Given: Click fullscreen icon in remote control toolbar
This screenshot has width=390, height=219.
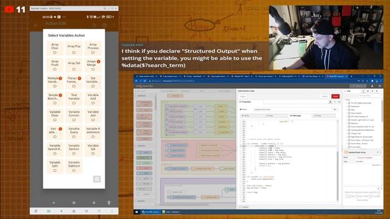Looking at the screenshot, I should (99, 211).
